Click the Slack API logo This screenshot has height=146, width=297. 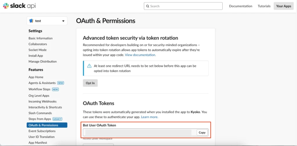19,6
